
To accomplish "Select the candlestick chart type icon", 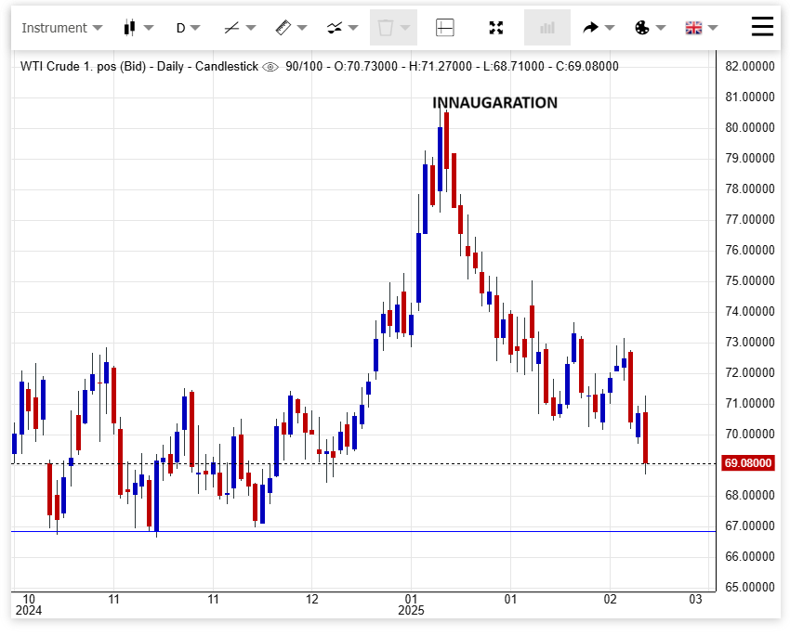I will tap(129, 28).
